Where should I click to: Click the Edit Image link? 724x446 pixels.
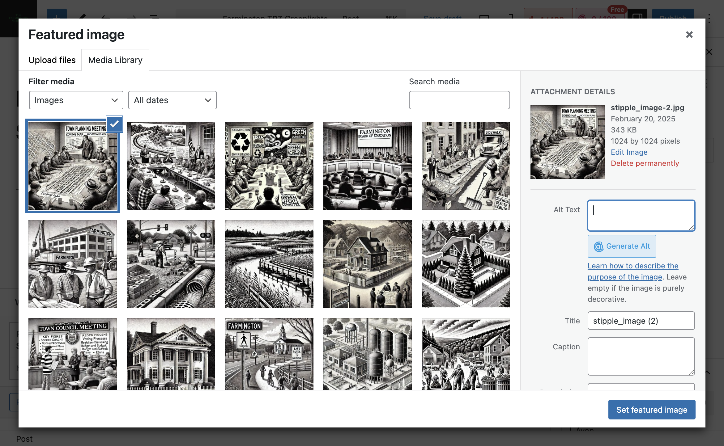(629, 152)
